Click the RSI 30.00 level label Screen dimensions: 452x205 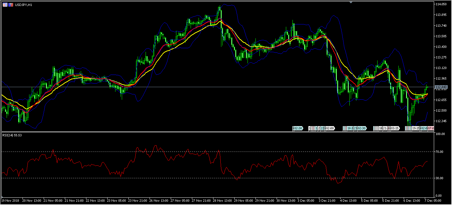click(x=439, y=178)
